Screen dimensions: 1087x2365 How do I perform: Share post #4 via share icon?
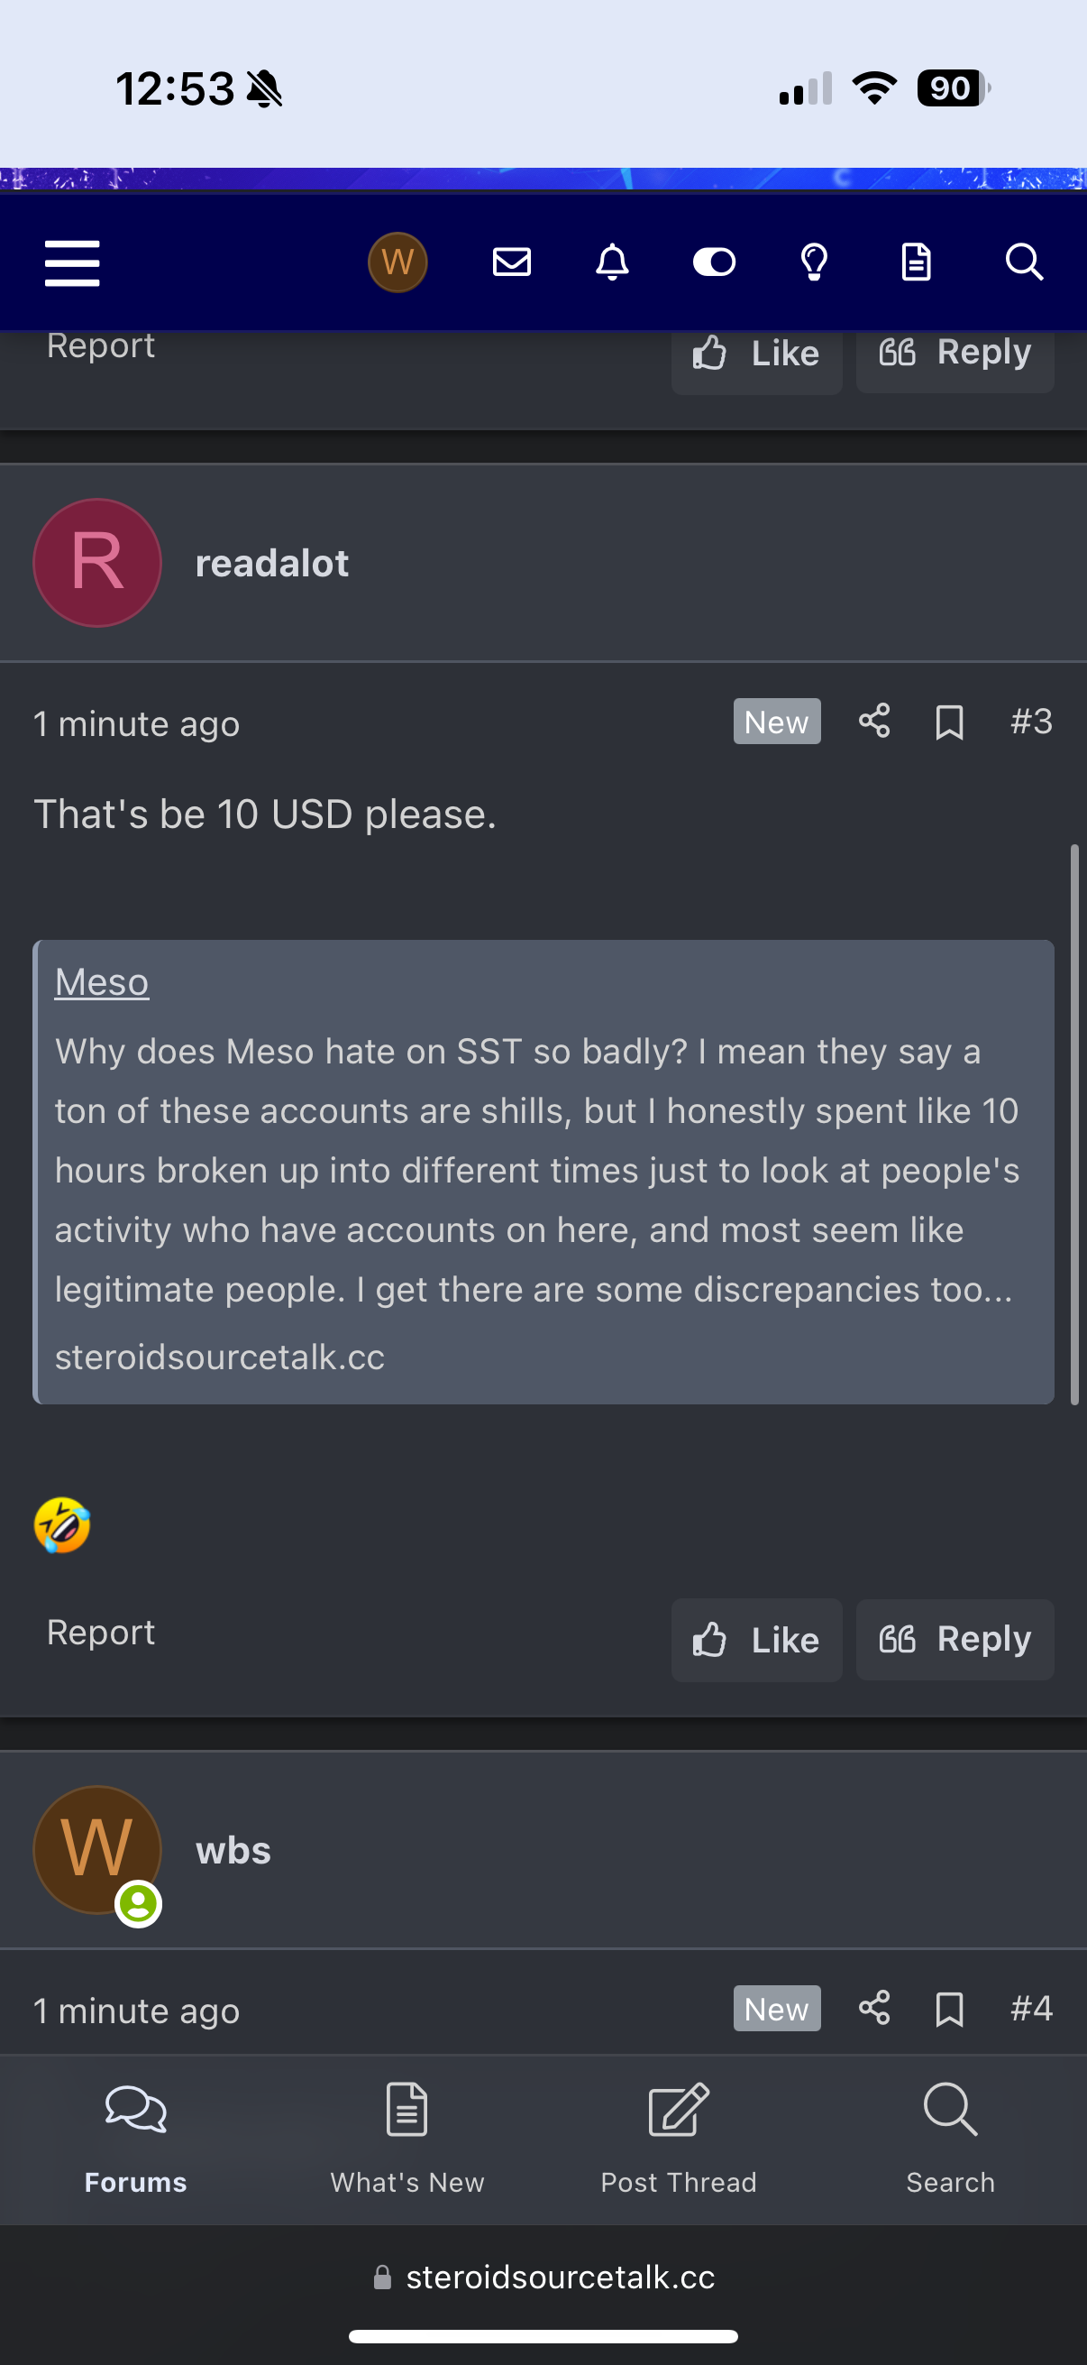[874, 2008]
